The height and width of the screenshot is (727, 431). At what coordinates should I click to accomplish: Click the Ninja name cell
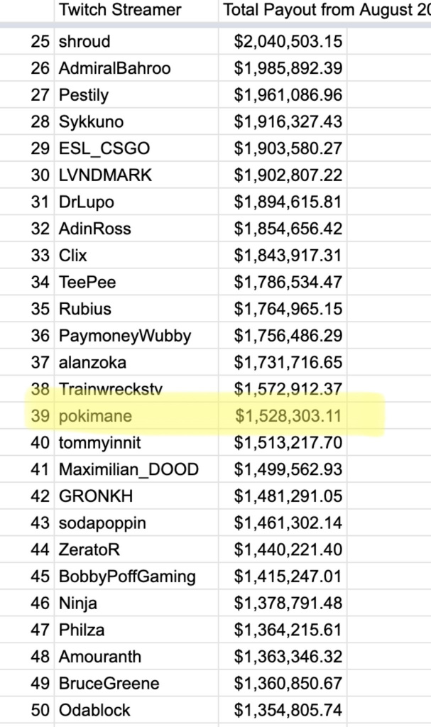click(x=79, y=603)
